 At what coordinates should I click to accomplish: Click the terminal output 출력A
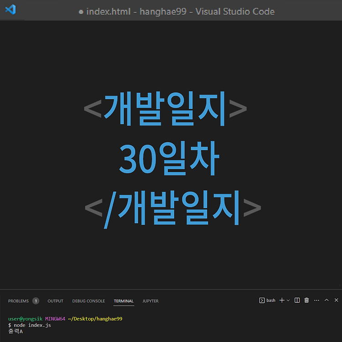pyautogui.click(x=16, y=332)
